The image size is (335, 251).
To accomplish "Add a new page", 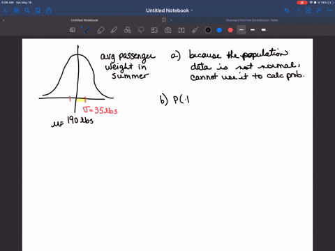I will [308, 10].
